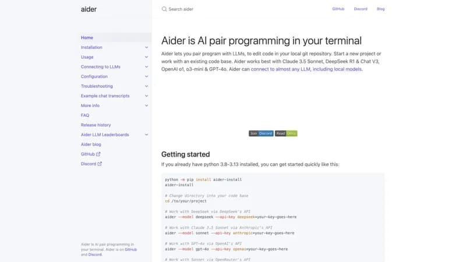Open Connecting to LLMs page

click(100, 67)
